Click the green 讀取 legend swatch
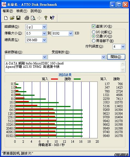 77,79
